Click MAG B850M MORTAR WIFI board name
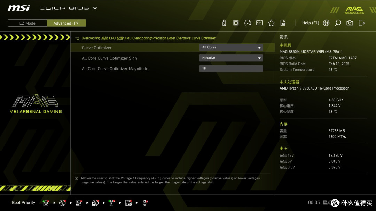Screen dimensions: 376x211 click(x=311, y=52)
